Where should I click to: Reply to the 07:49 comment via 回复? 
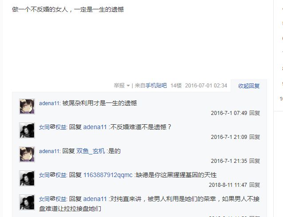click(x=255, y=113)
